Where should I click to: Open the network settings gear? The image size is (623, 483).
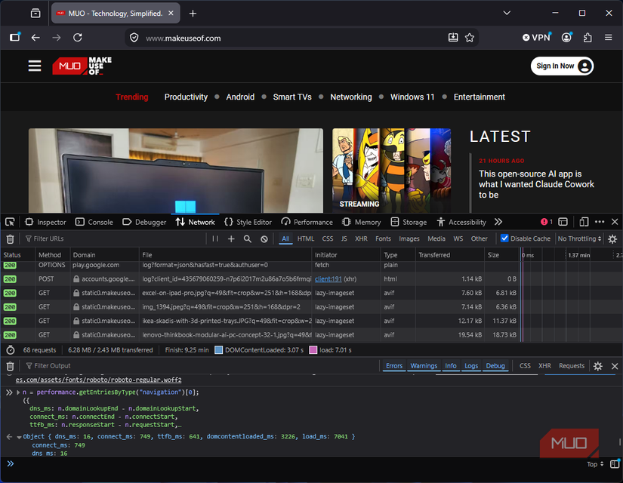[x=612, y=238]
